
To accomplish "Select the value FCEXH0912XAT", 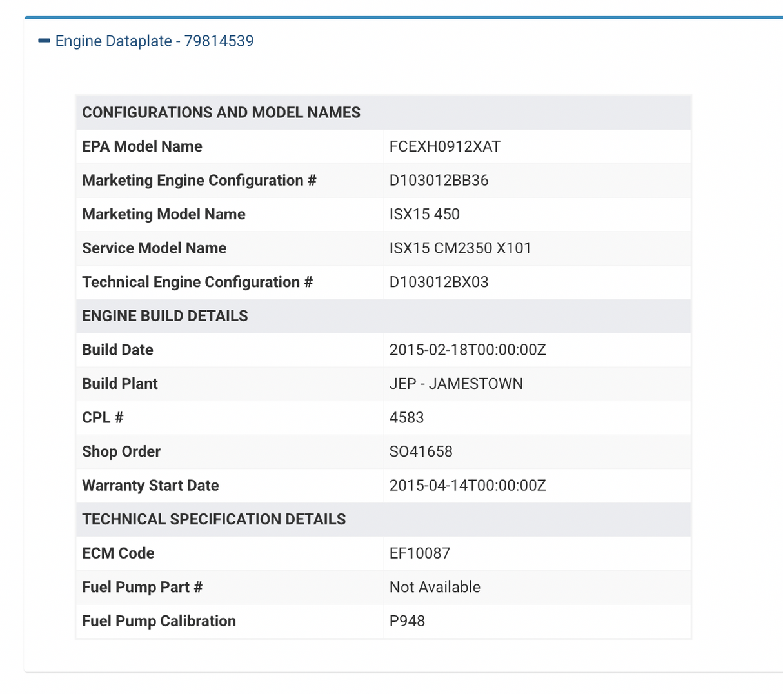I will coord(445,146).
